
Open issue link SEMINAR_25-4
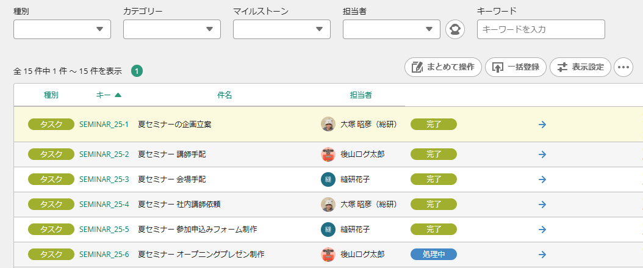104,204
